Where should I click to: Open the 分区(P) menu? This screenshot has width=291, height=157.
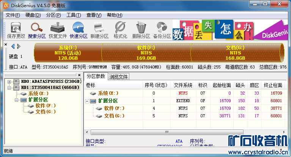tap(53, 15)
